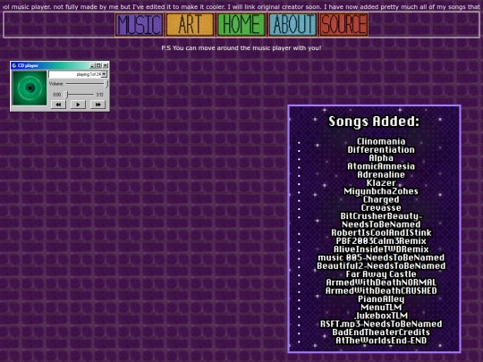
Task: Click the song name 'AtomicAmnesia'
Action: pos(381,166)
